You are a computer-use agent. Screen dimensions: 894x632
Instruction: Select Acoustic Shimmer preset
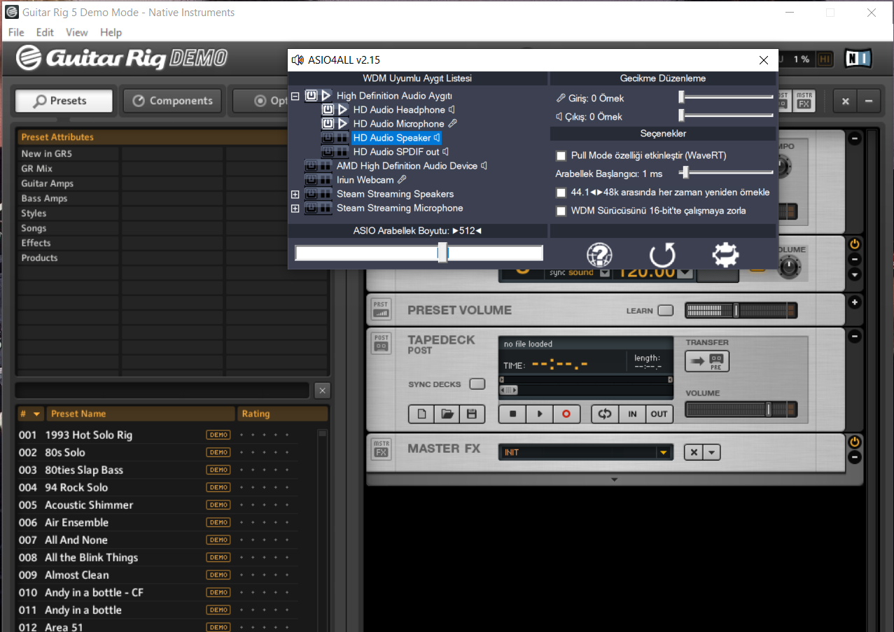89,505
